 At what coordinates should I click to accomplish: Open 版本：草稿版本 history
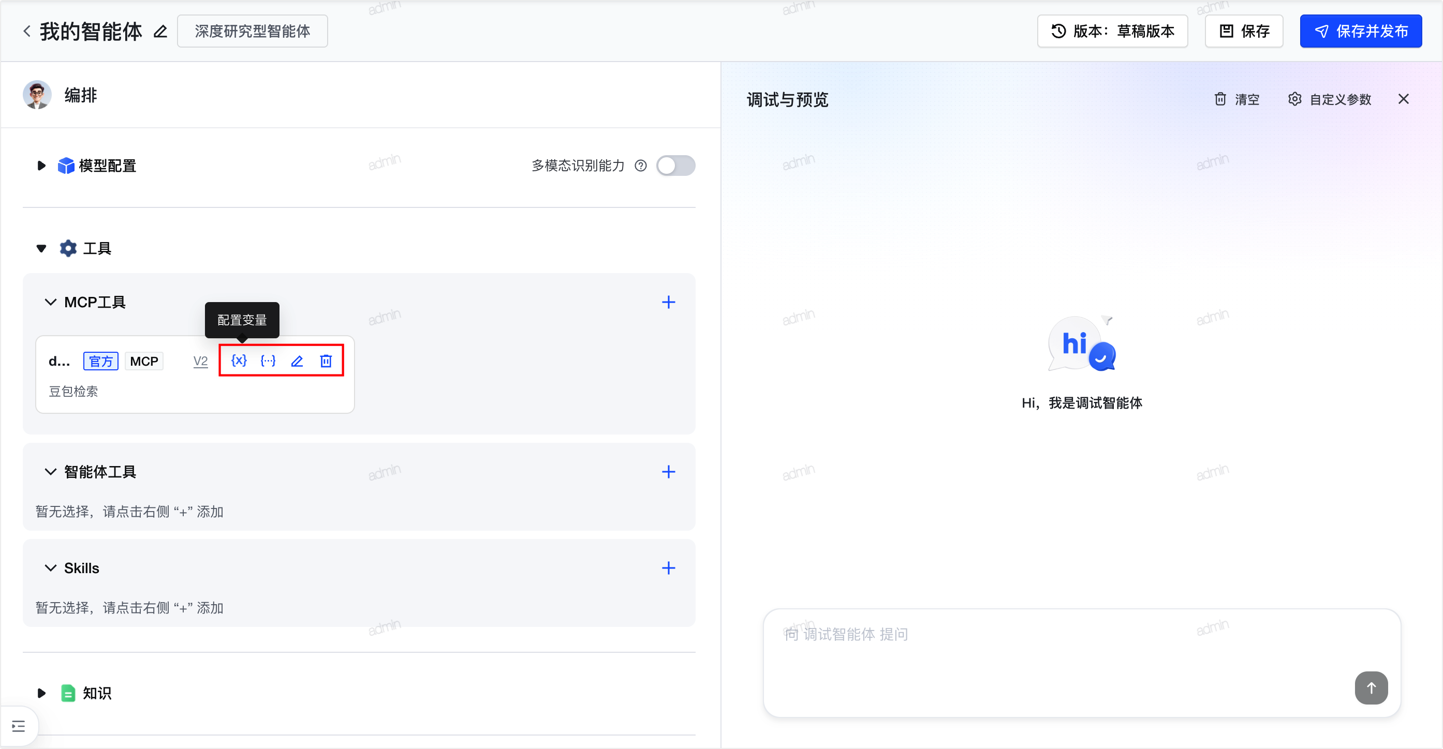1112,32
